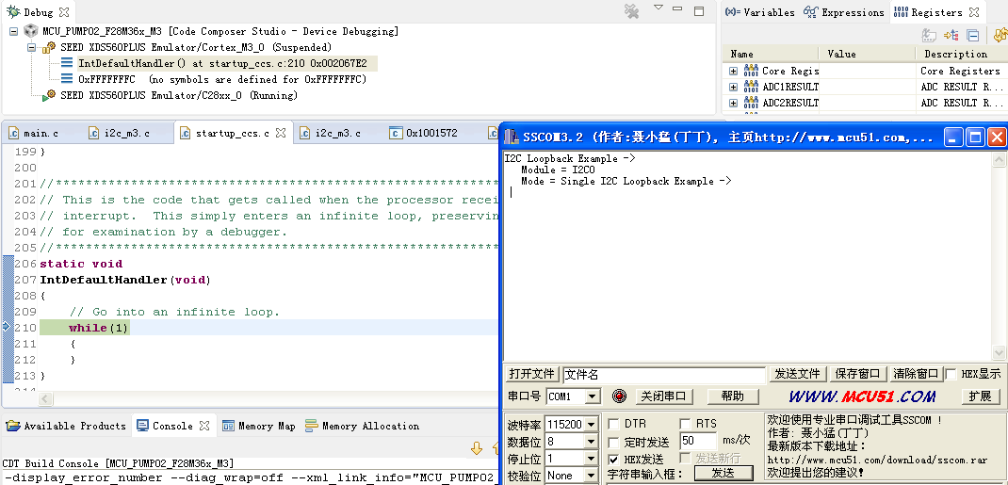Click the Value column header in Registers

coord(868,54)
